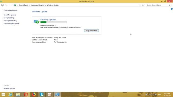Click Restore hidden updates link
The height and width of the screenshot is (97, 173).
click(x=11, y=24)
